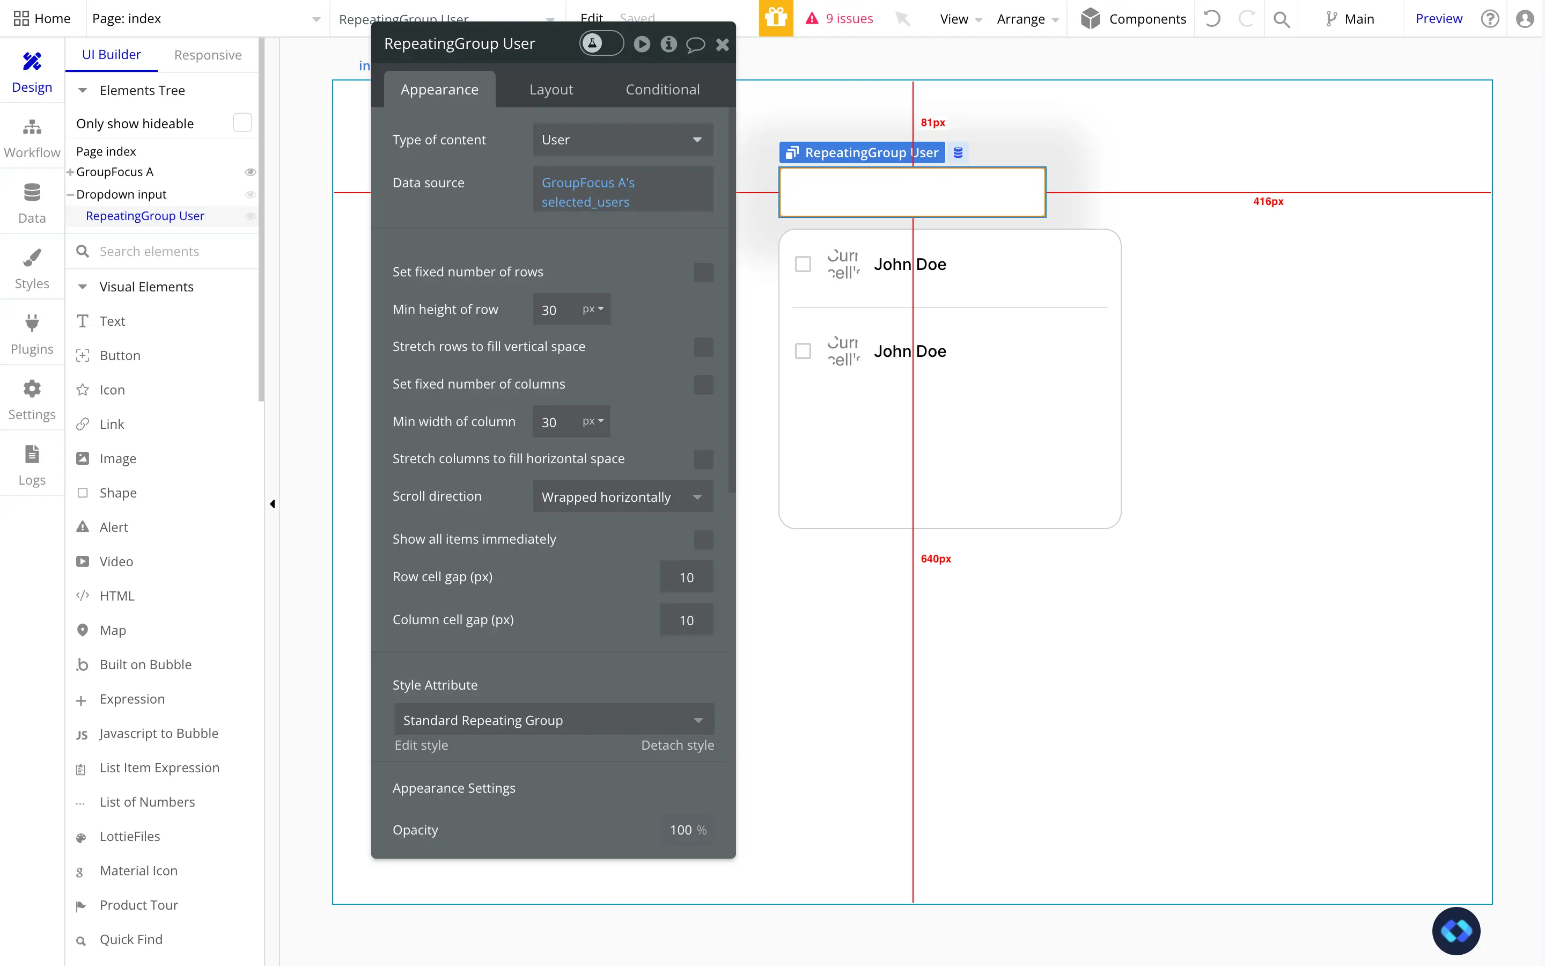Enable Set fixed number of rows
The height and width of the screenshot is (966, 1545).
click(x=702, y=272)
